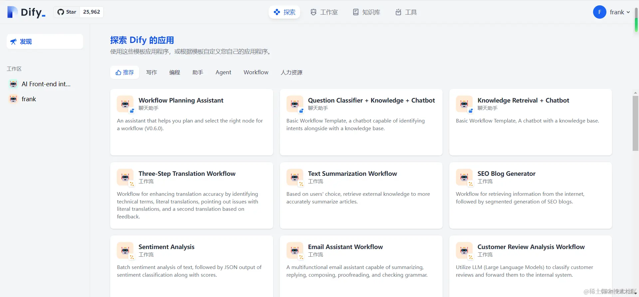
Task: Click the Sentiment Analysis description text
Action: point(189,271)
